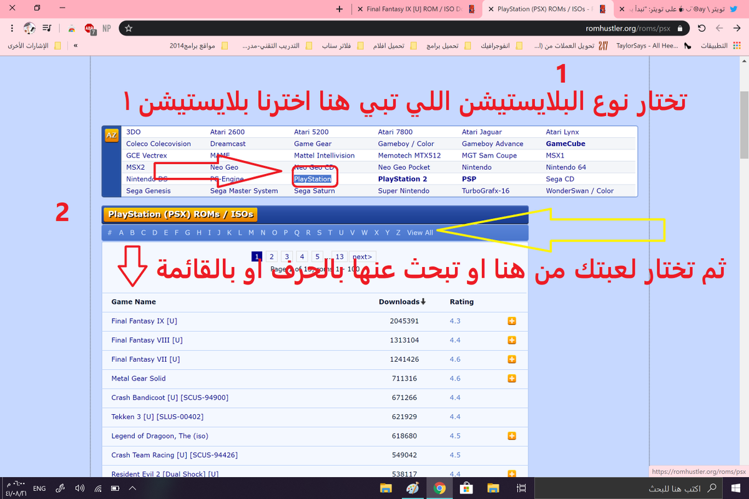Viewport: 749px width, 499px height.
Task: Sort the list by Downloads column
Action: click(x=402, y=302)
